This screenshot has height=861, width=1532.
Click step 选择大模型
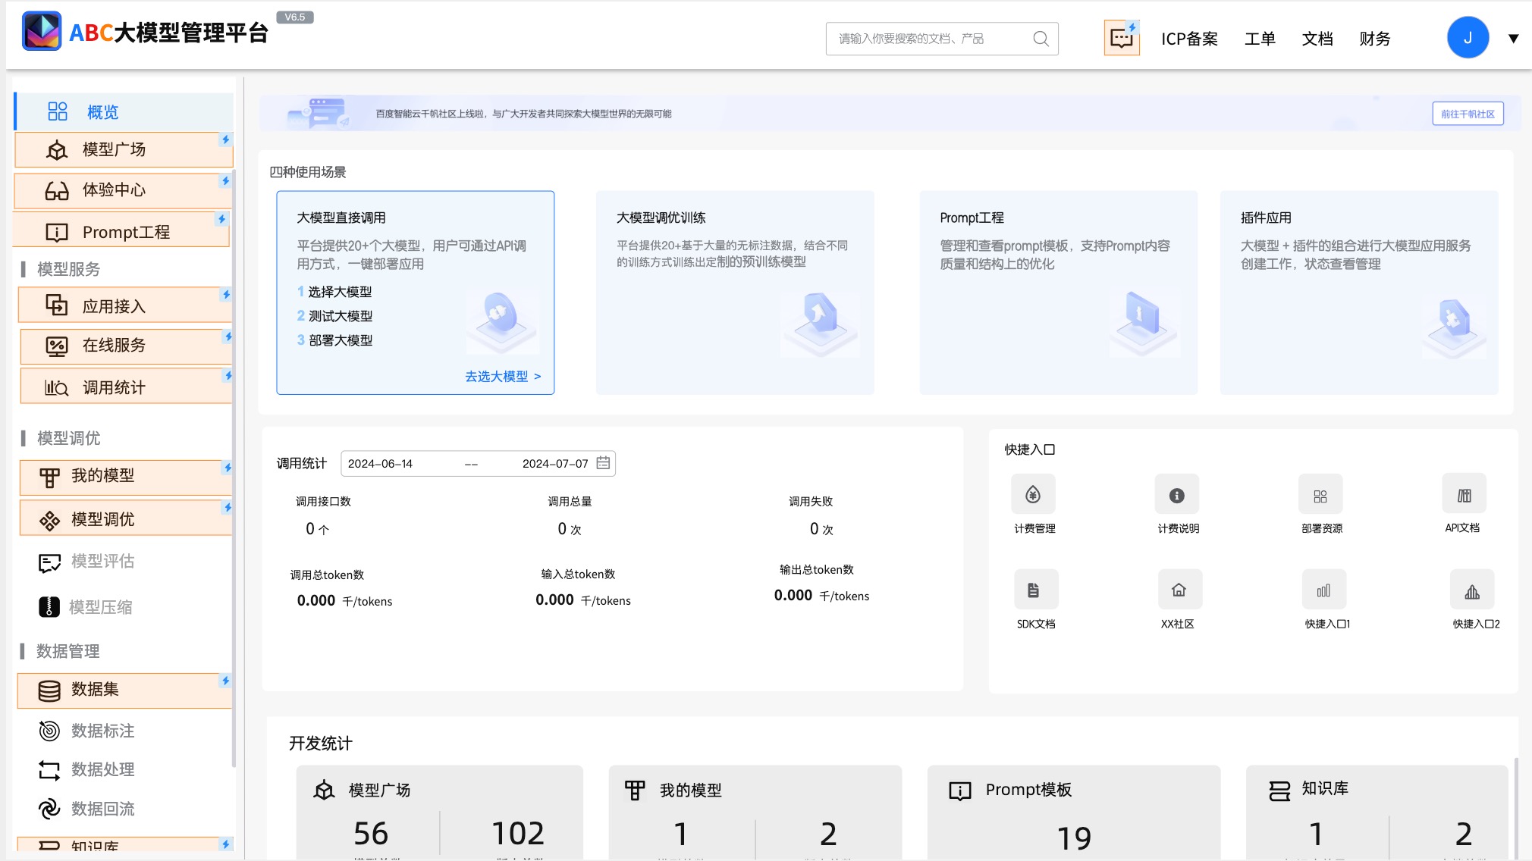pyautogui.click(x=339, y=292)
